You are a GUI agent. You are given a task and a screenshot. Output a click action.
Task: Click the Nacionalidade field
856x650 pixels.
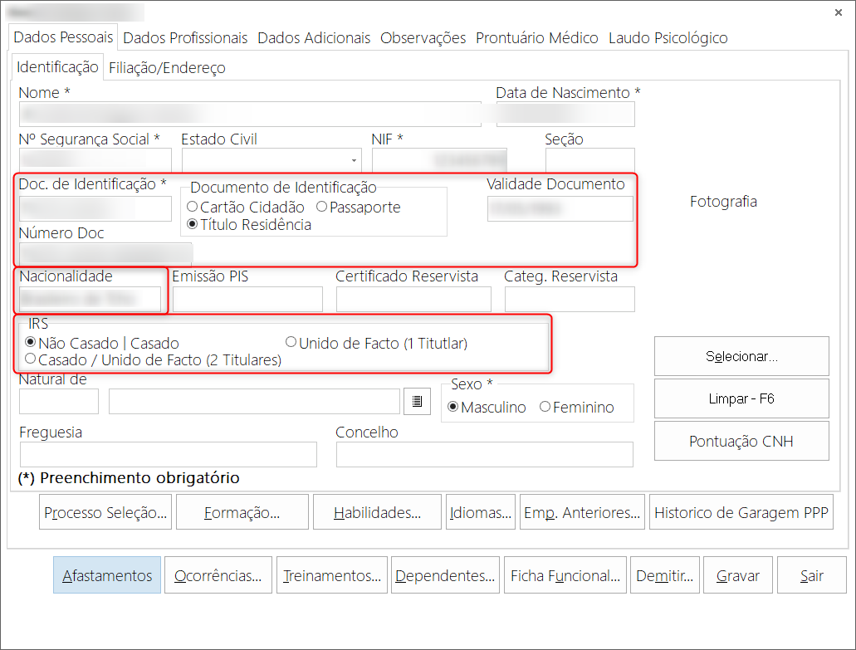(x=90, y=299)
